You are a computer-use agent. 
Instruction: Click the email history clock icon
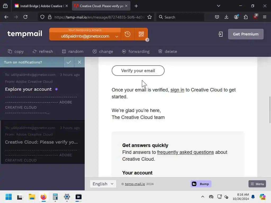tap(128, 34)
